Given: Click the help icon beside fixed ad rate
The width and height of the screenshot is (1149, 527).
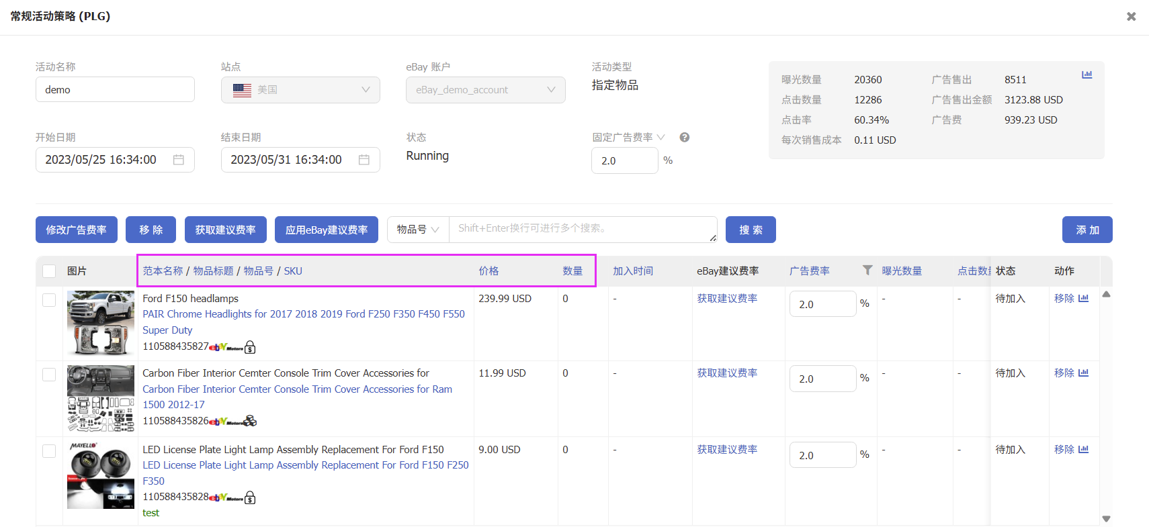Looking at the screenshot, I should tap(684, 138).
